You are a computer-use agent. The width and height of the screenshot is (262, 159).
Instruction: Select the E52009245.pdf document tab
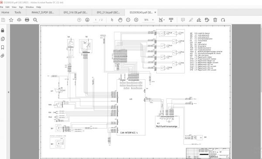pos(141,12)
